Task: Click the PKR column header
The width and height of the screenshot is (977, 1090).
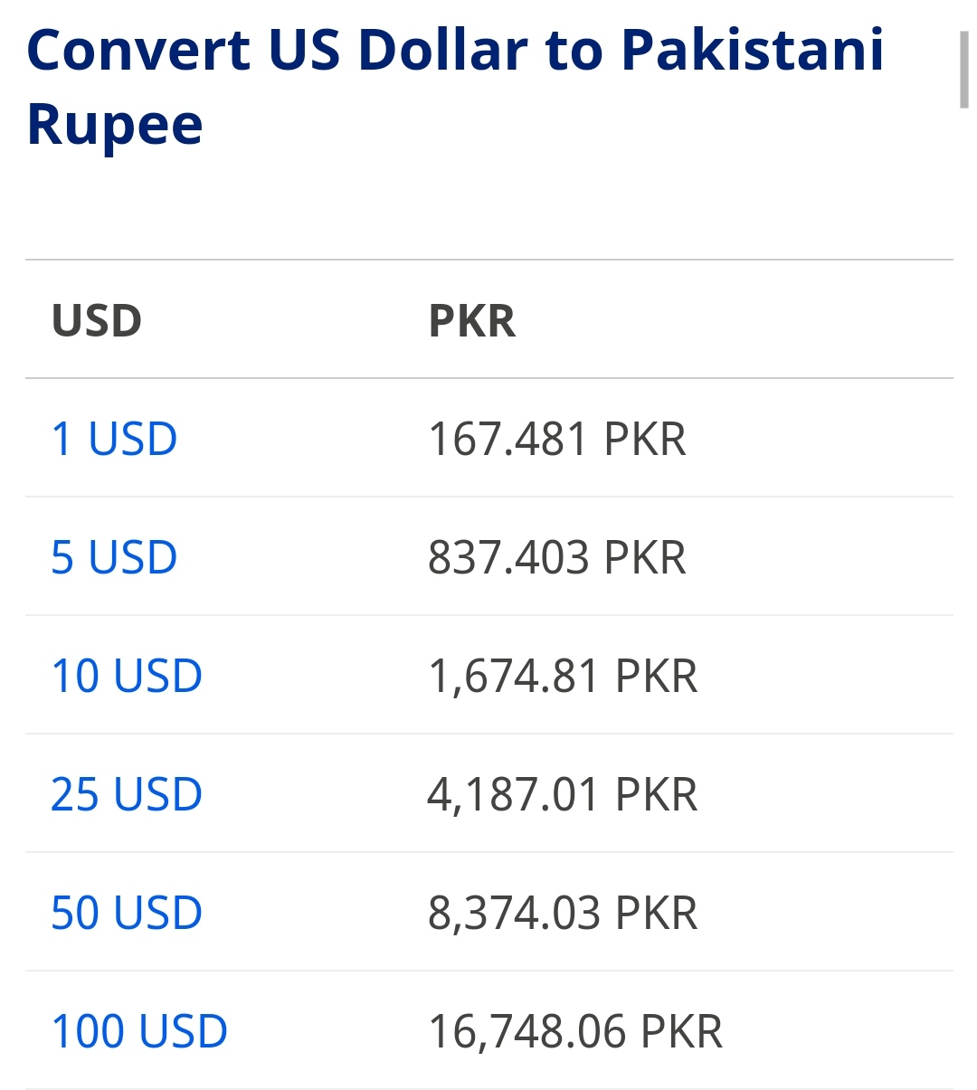Action: 472,321
